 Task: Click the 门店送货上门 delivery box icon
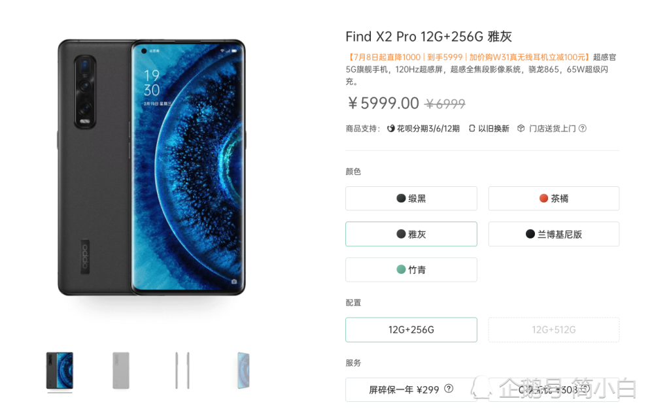521,128
